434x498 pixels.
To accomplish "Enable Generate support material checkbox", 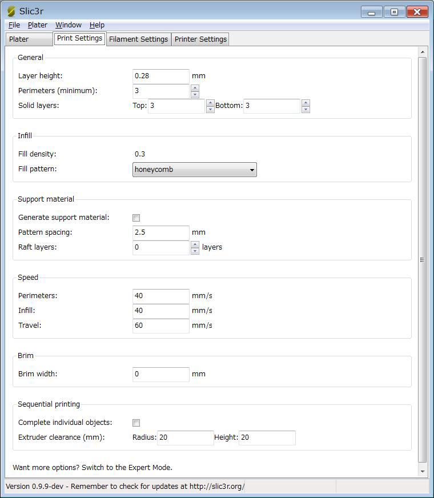I will pyautogui.click(x=136, y=218).
